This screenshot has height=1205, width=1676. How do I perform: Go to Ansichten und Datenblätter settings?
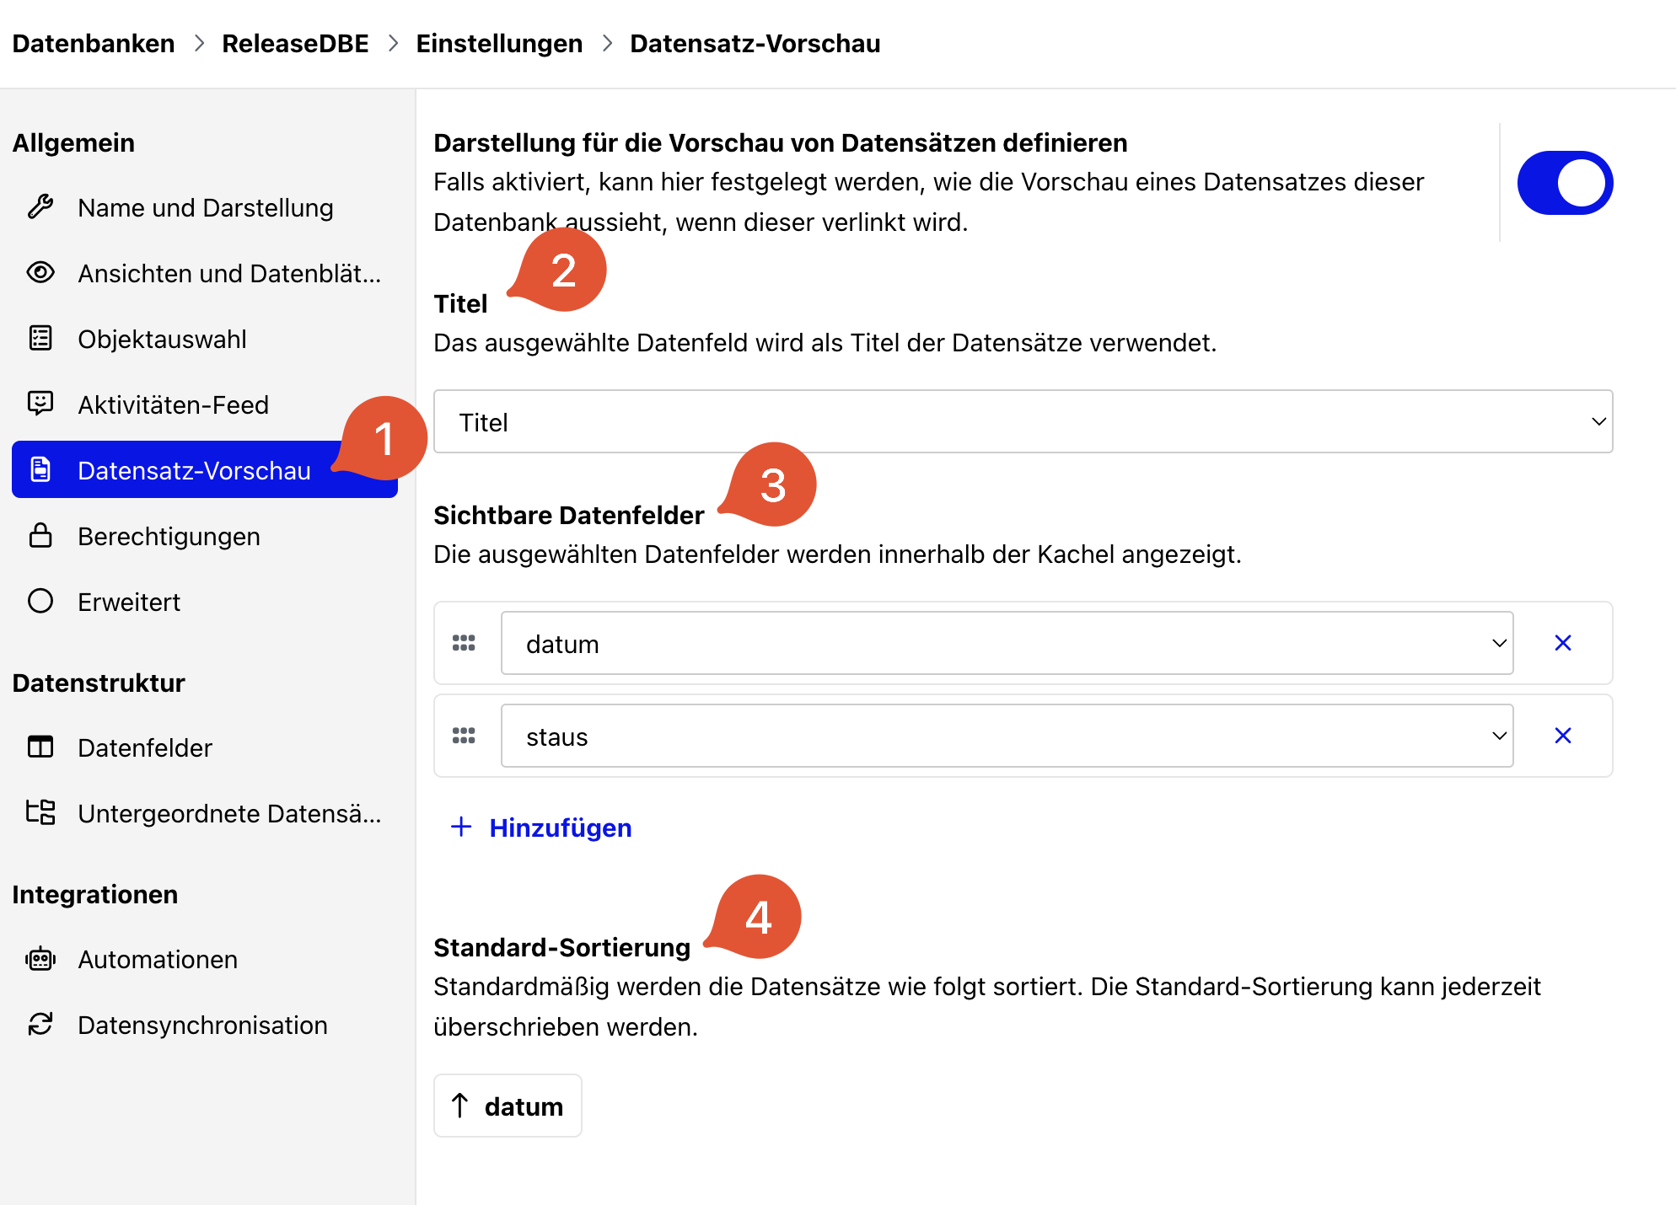click(205, 272)
